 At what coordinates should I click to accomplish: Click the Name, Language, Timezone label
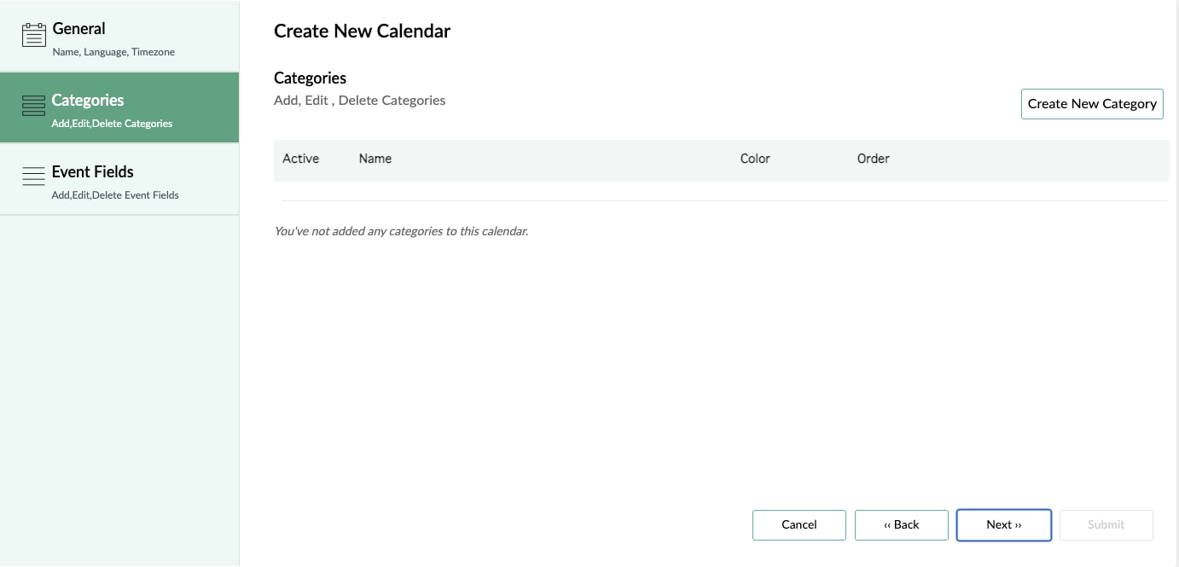113,51
